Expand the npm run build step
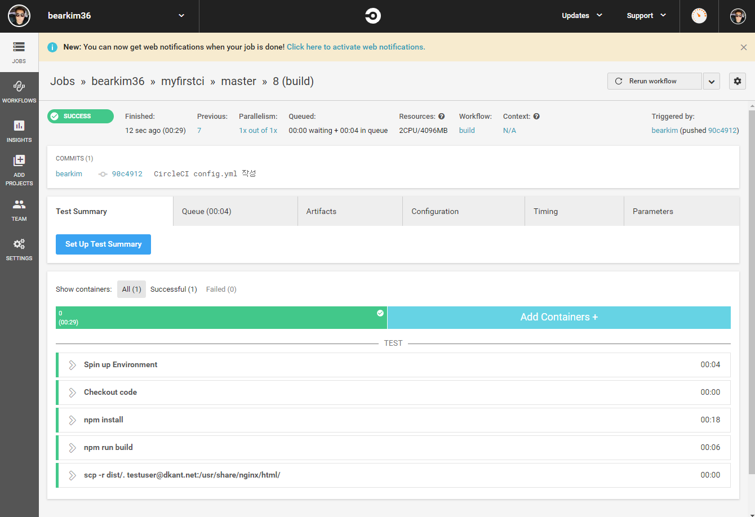Image resolution: width=755 pixels, height=517 pixels. pyautogui.click(x=72, y=448)
